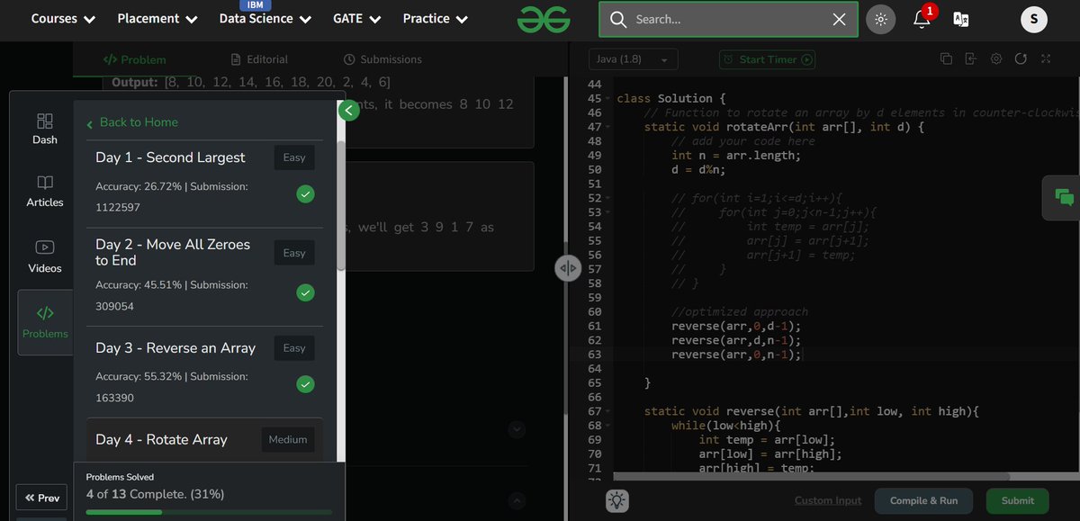Click green checkmark for Day 3
The height and width of the screenshot is (521, 1080).
(x=306, y=384)
